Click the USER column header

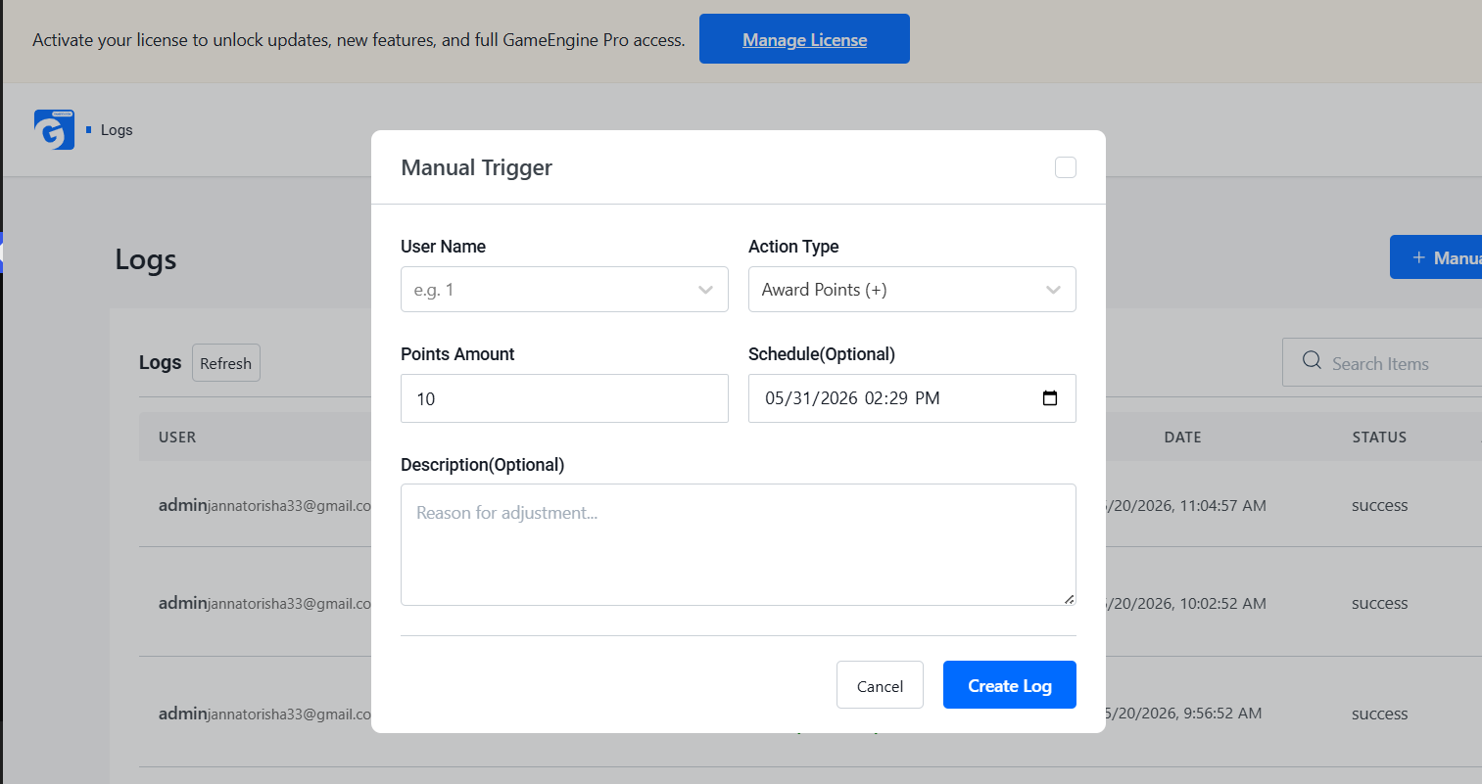click(x=177, y=438)
